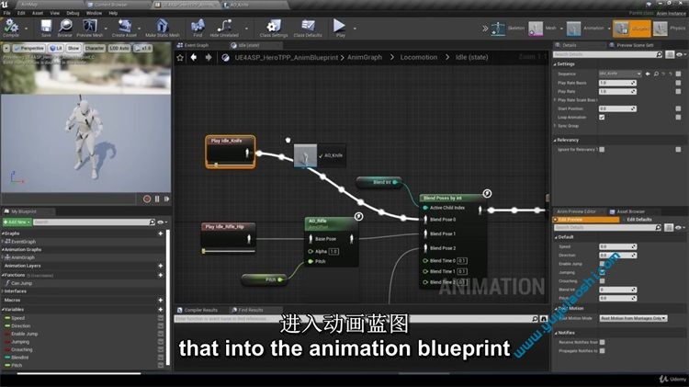Viewport: 689px width, 387px height.
Task: Switch to Blueprint editor mode
Action: (631, 28)
